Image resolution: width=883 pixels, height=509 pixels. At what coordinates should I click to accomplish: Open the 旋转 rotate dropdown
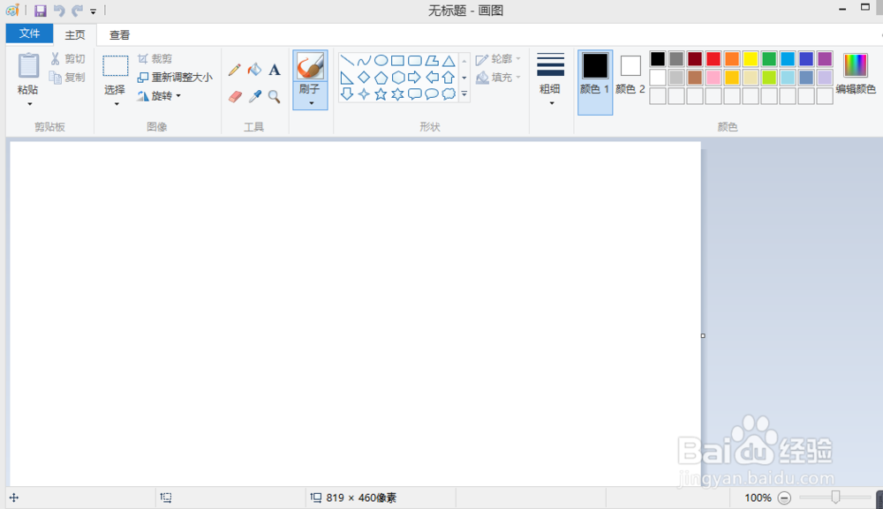coord(159,96)
